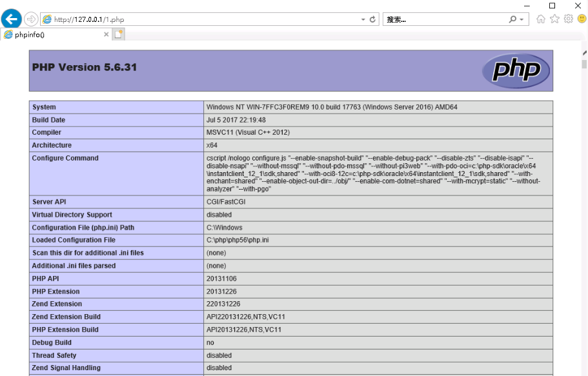The width and height of the screenshot is (588, 376).
Task: Click inside the search box
Action: [x=445, y=19]
